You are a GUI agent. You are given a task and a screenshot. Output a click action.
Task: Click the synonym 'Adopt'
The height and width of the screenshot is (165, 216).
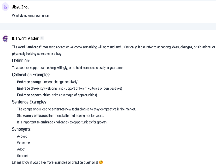click(21, 149)
